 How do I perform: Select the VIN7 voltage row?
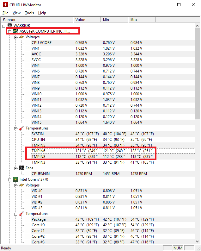(x=113, y=77)
